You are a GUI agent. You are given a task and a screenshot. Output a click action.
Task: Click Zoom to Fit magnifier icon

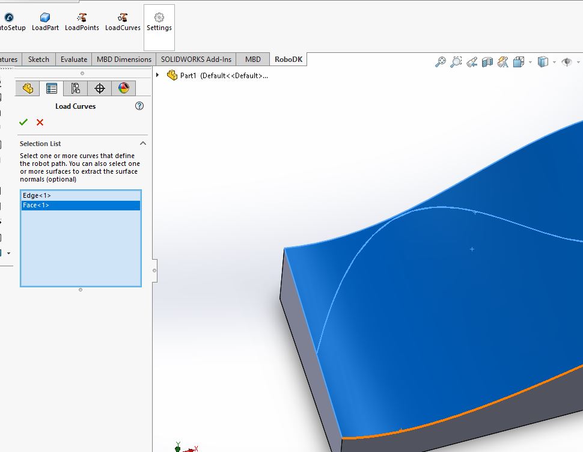(441, 62)
